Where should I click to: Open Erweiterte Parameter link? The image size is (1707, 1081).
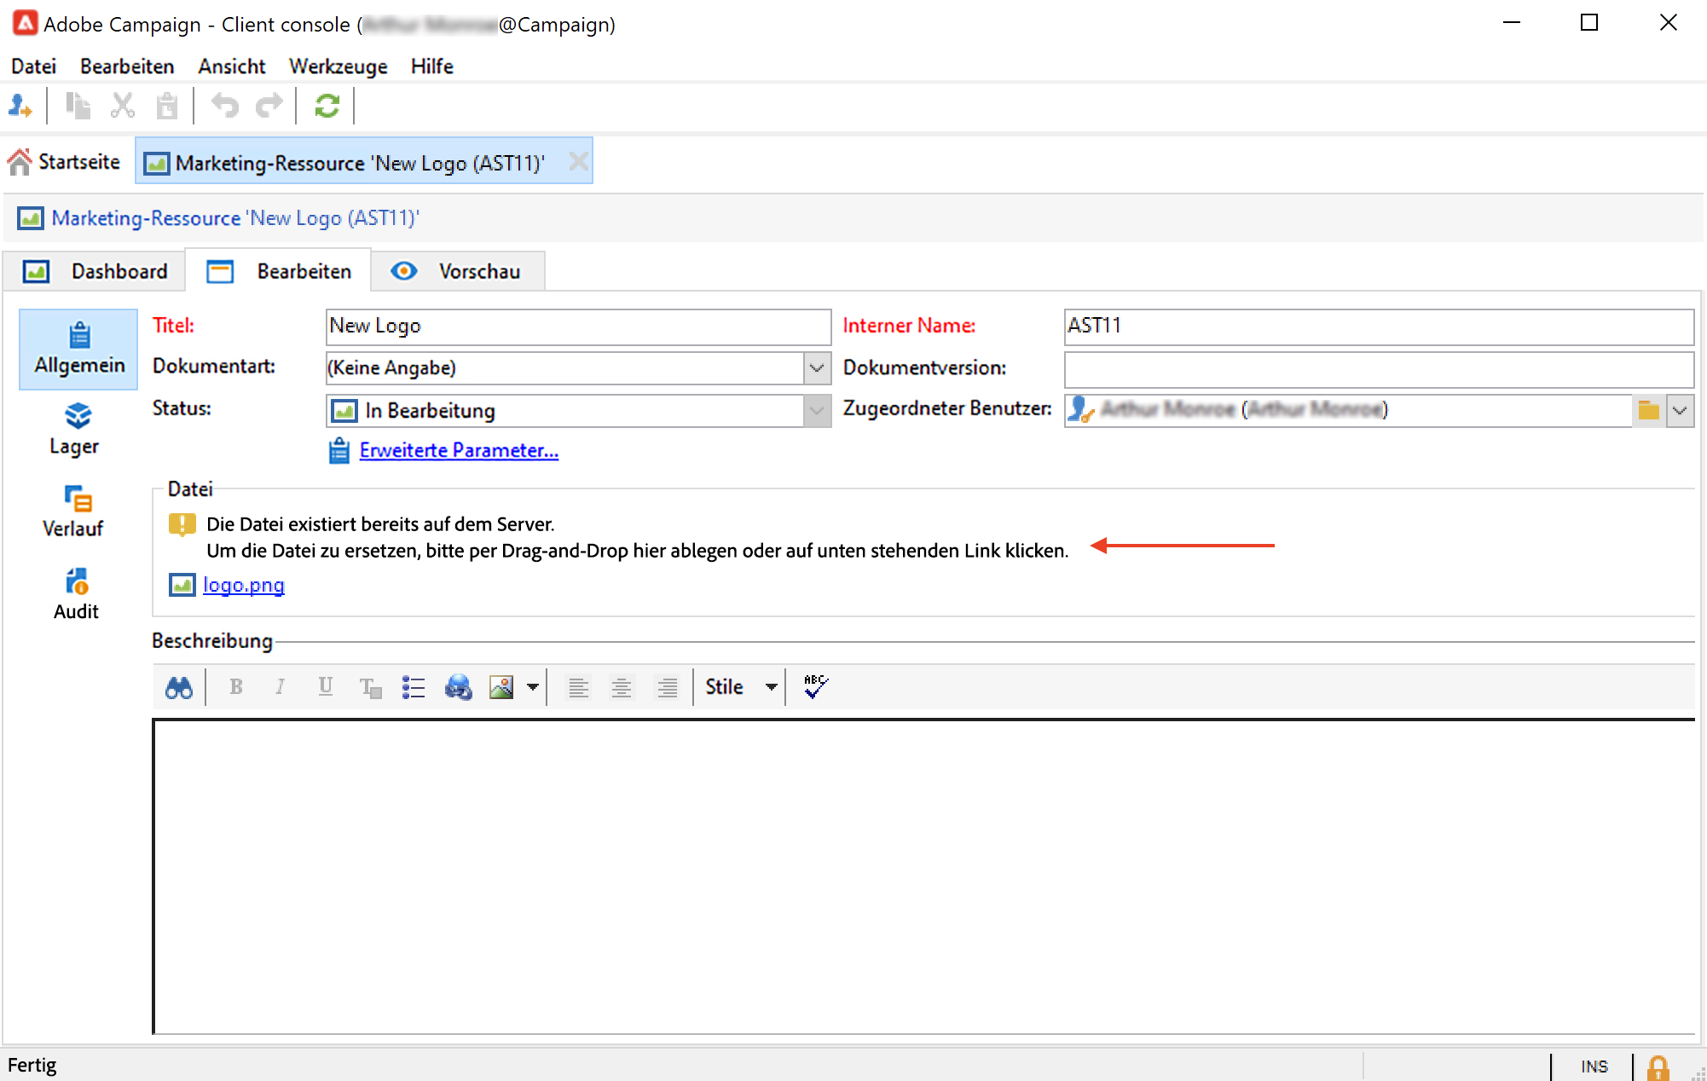[x=459, y=450]
